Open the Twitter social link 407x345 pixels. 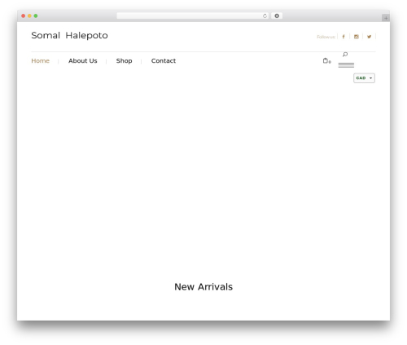pos(369,37)
